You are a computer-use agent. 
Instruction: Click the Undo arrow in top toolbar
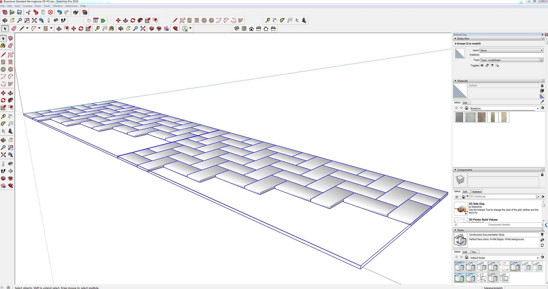tap(59, 12)
